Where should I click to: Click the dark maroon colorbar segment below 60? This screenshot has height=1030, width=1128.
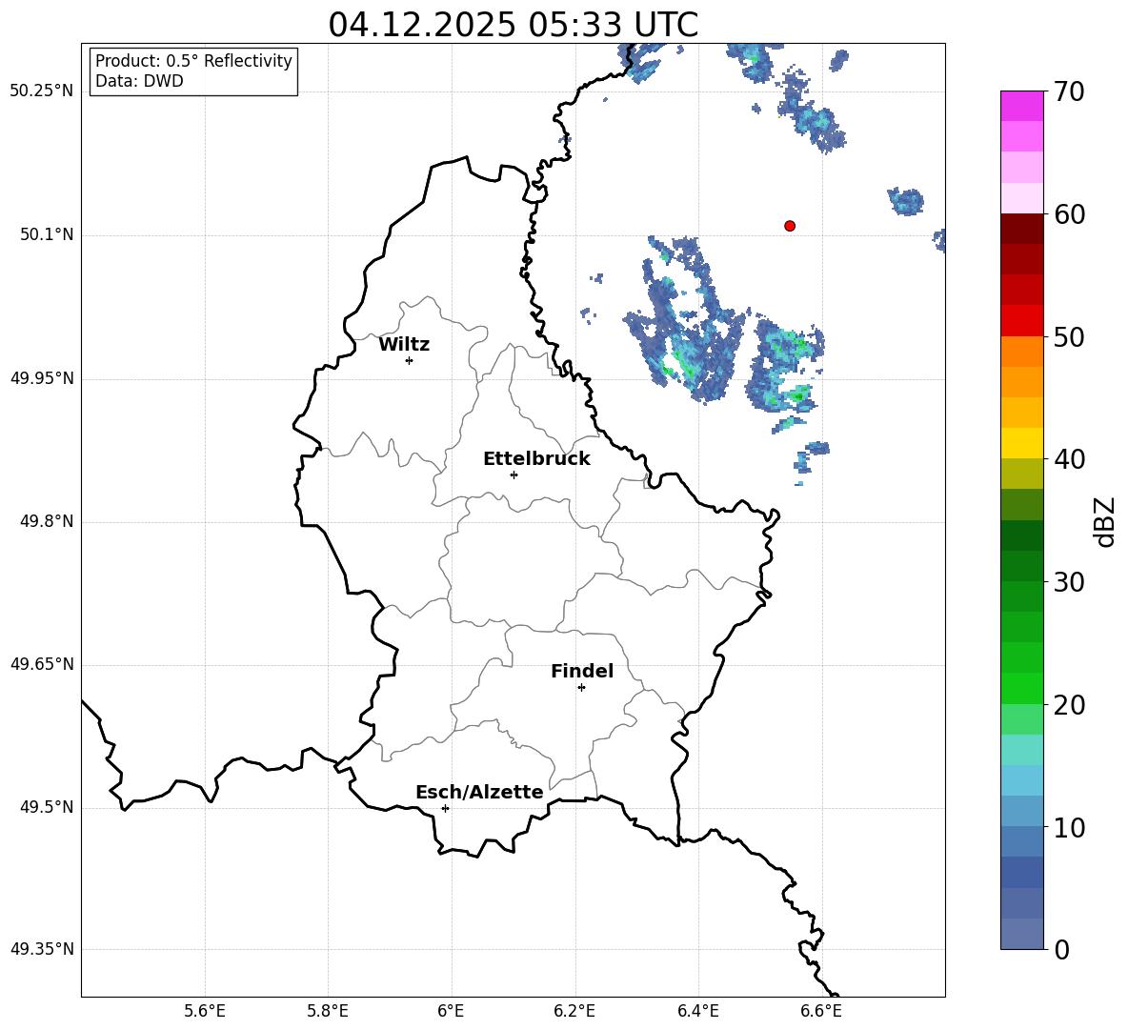(1022, 229)
